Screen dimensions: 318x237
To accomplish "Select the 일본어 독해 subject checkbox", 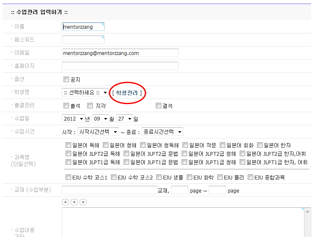I will click(x=69, y=145).
